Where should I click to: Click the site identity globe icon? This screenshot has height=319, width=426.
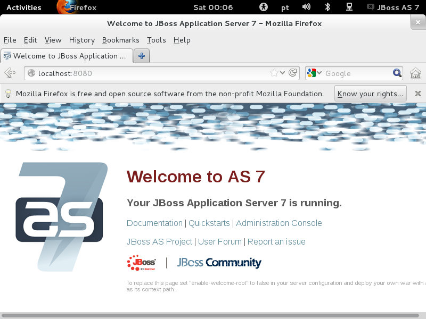click(31, 73)
